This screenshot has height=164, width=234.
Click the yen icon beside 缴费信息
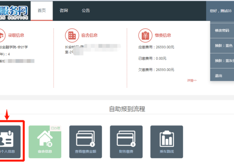(145, 35)
